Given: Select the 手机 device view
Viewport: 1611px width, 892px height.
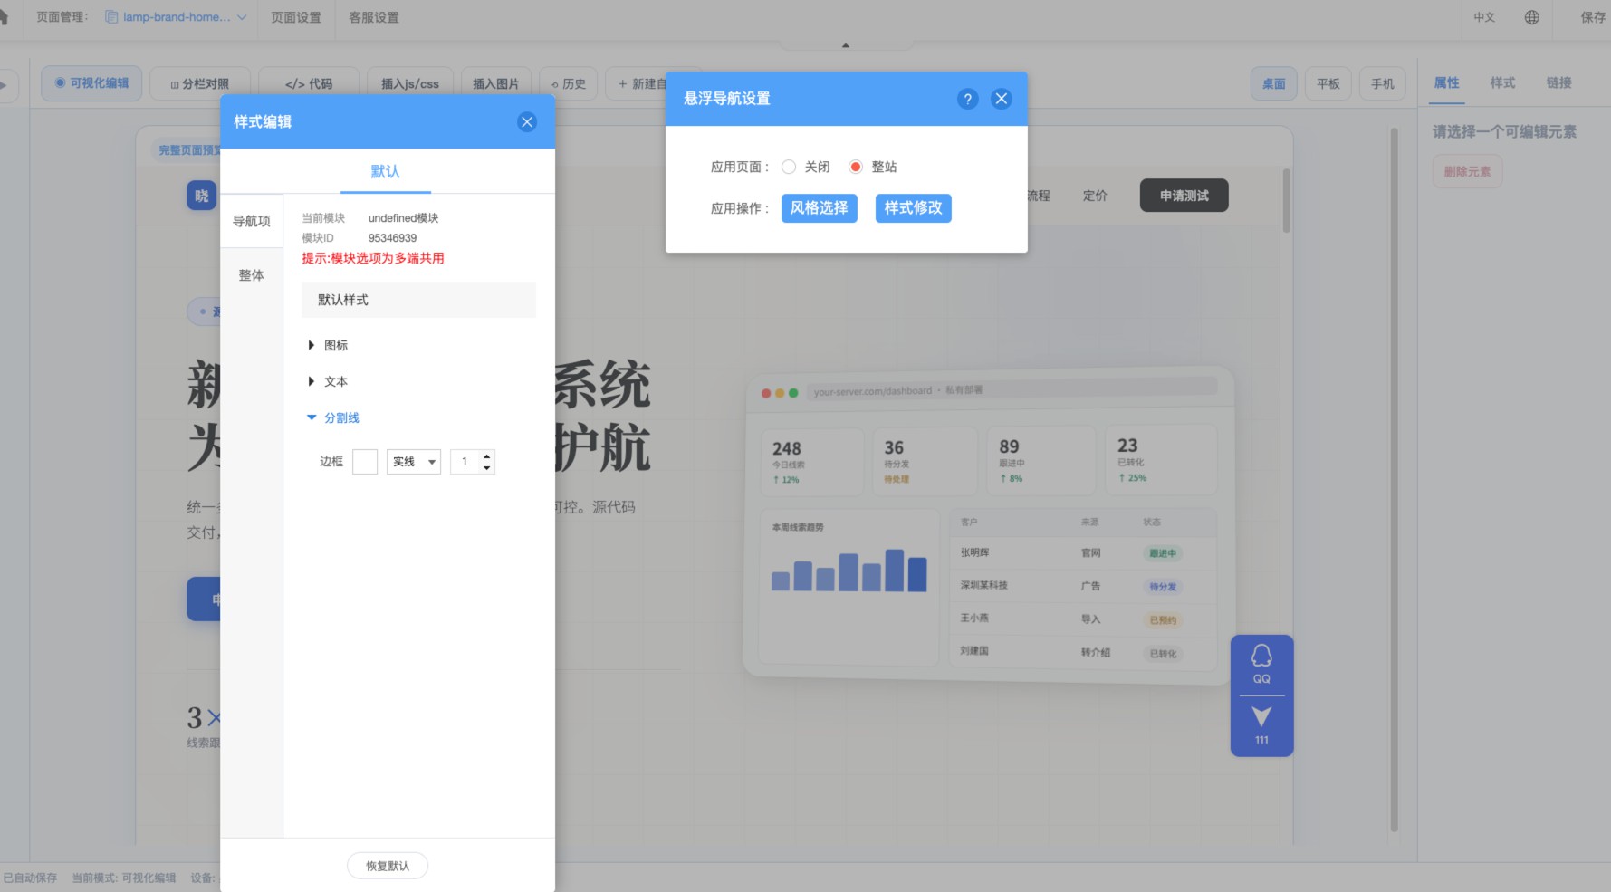Looking at the screenshot, I should pos(1383,83).
